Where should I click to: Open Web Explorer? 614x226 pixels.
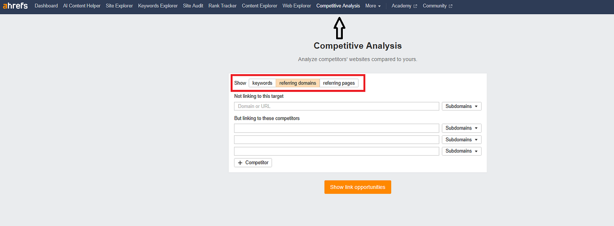[x=297, y=6]
